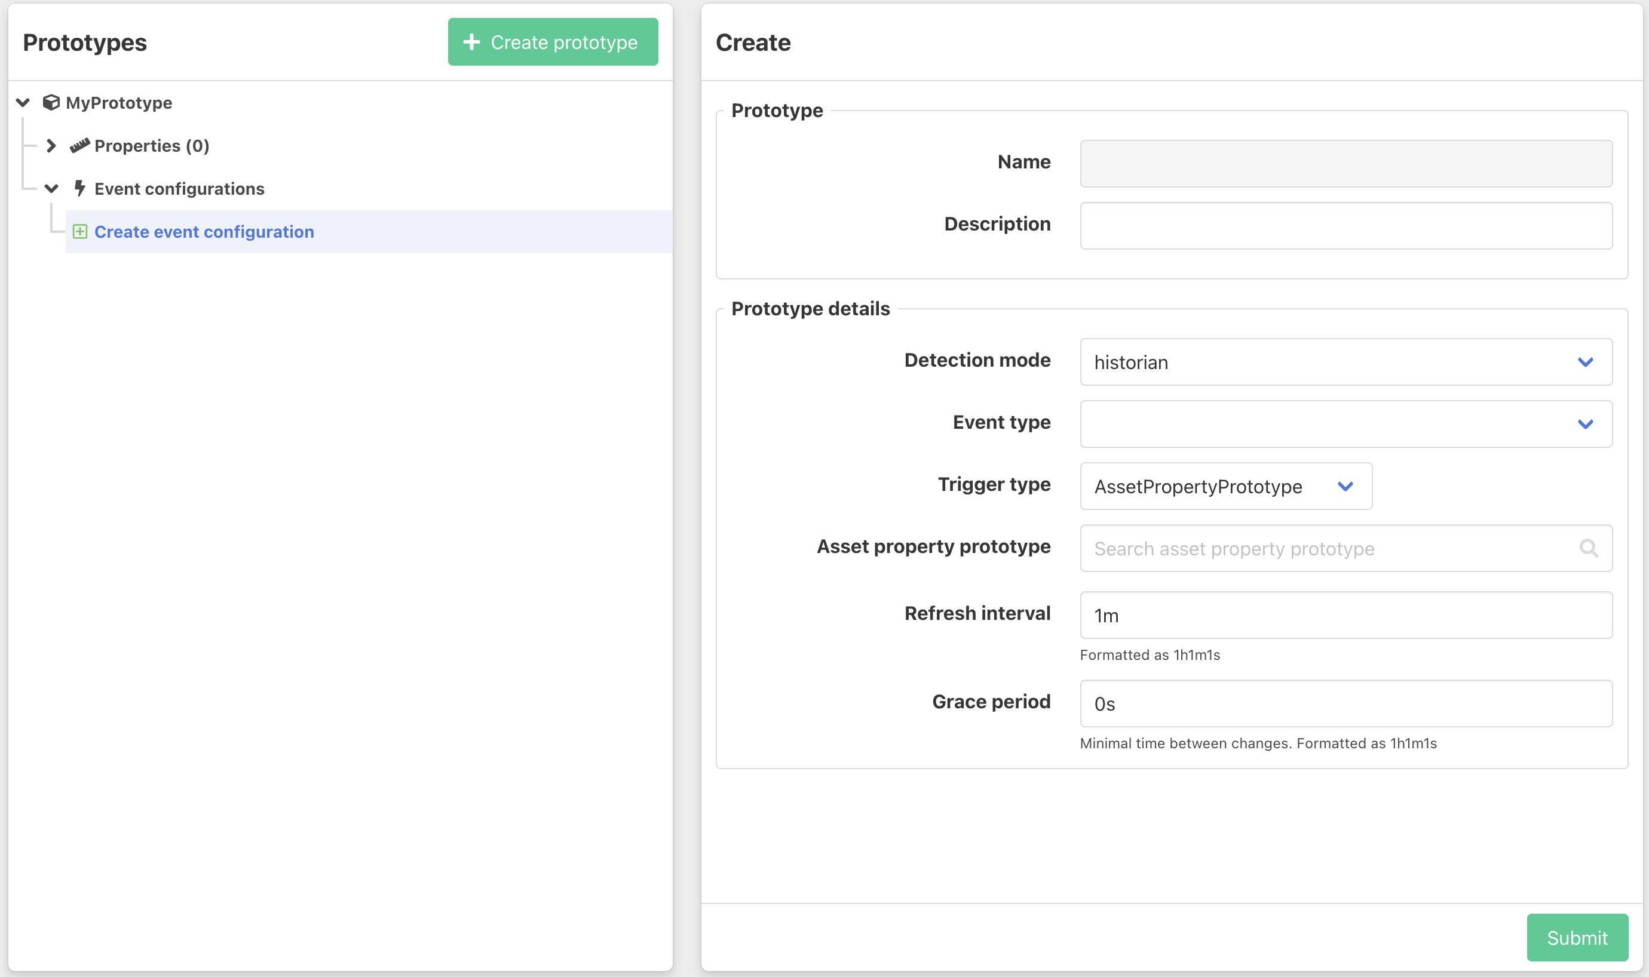Click the Submit button
The width and height of the screenshot is (1649, 977).
point(1577,936)
